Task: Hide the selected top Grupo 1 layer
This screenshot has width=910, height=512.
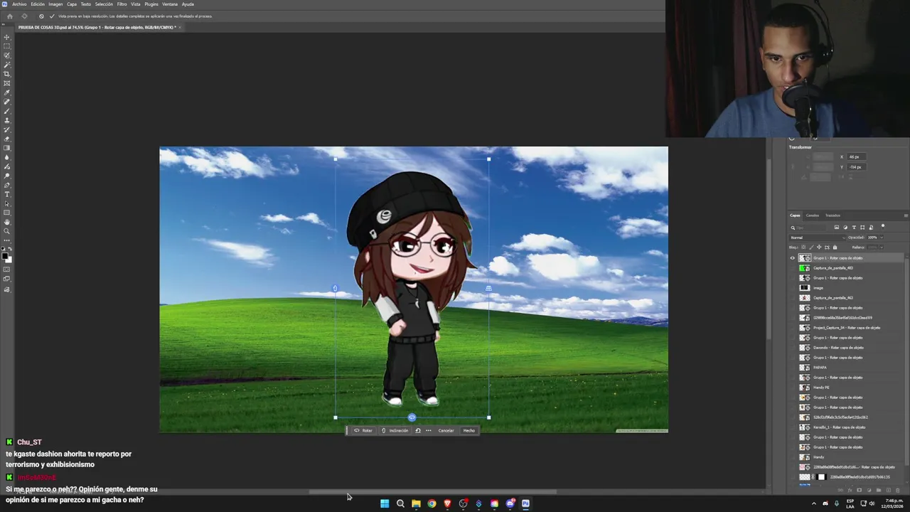Action: tap(793, 258)
